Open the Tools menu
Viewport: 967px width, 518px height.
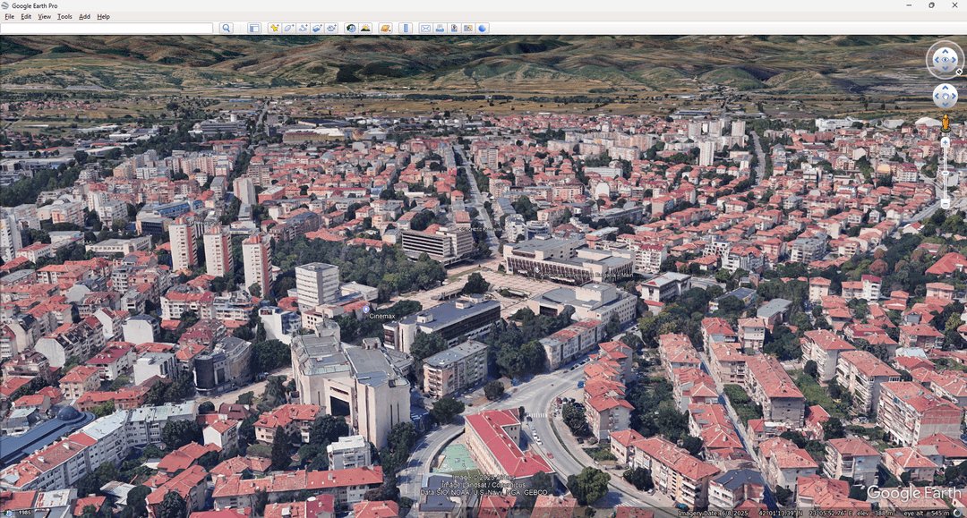64,16
